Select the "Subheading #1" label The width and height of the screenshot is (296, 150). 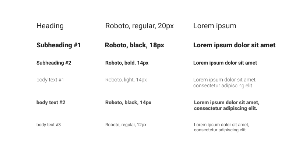pyautogui.click(x=59, y=45)
